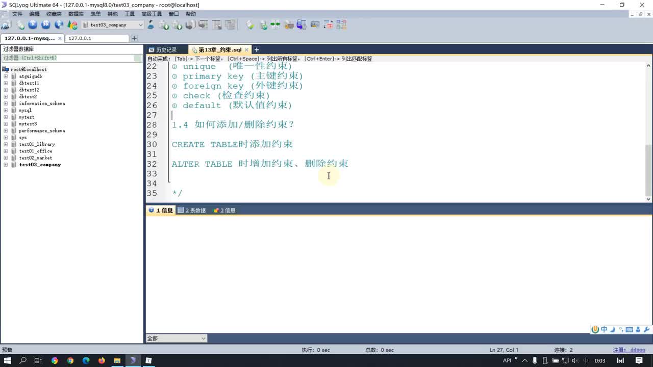Click the database icon beside mysql
Image resolution: width=653 pixels, height=367 pixels.
pyautogui.click(x=14, y=110)
